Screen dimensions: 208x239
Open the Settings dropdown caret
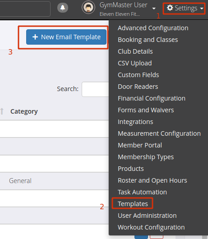pos(202,9)
